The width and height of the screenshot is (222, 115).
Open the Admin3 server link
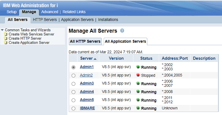pyautogui.click(x=87, y=83)
